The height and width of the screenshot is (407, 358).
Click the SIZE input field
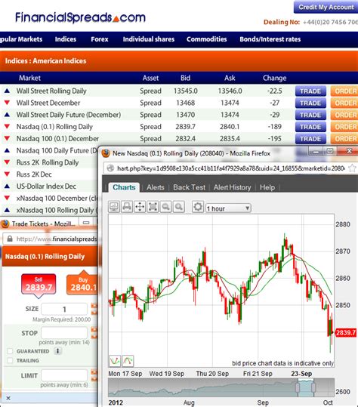(64, 309)
